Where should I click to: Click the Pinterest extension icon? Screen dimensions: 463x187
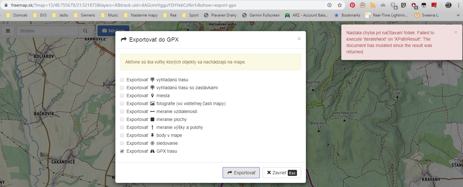[353, 5]
